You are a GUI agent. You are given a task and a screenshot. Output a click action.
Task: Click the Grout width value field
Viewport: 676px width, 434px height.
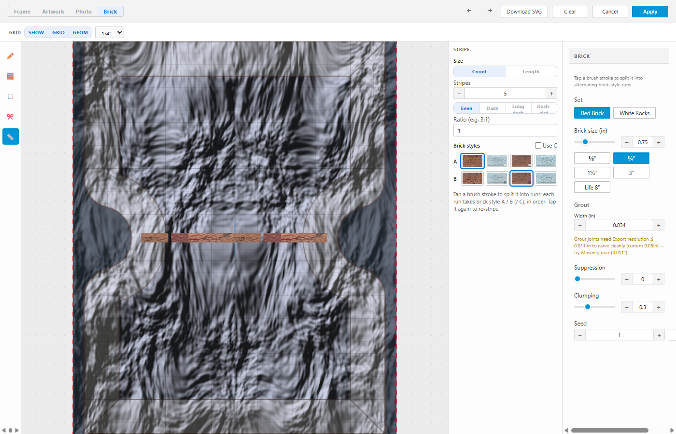point(619,225)
